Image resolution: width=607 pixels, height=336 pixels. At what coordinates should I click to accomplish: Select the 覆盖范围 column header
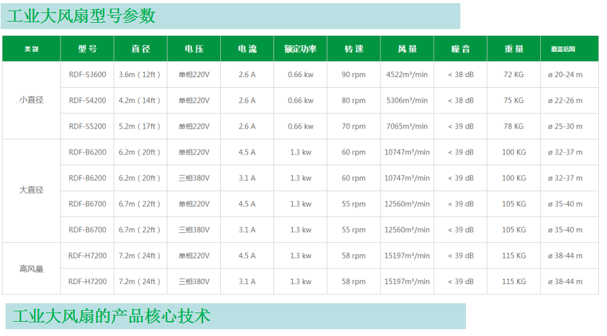tap(567, 49)
